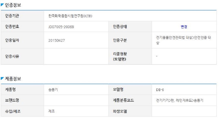Click the certification body 한국화학융합시험연구원(KTR) text

(x=70, y=16)
